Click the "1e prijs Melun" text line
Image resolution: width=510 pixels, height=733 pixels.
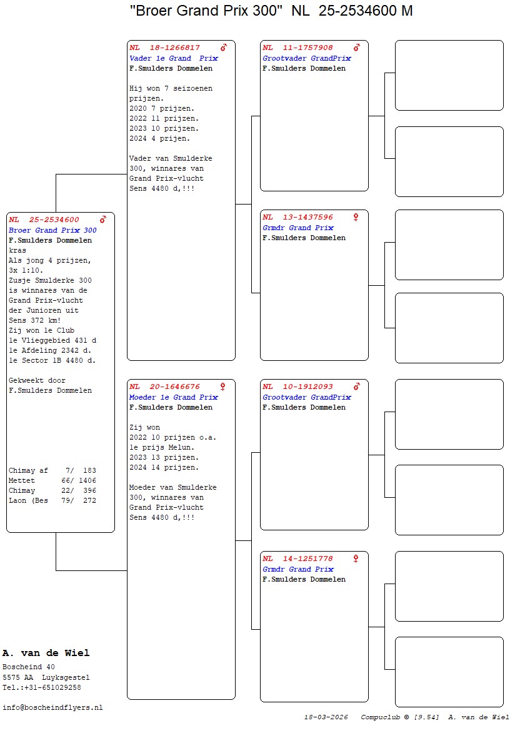pos(162,447)
